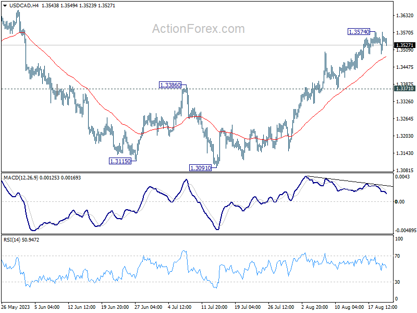This screenshot has width=417, height=313.
Task: Click the 1.31430 price axis value
Action: [404, 153]
